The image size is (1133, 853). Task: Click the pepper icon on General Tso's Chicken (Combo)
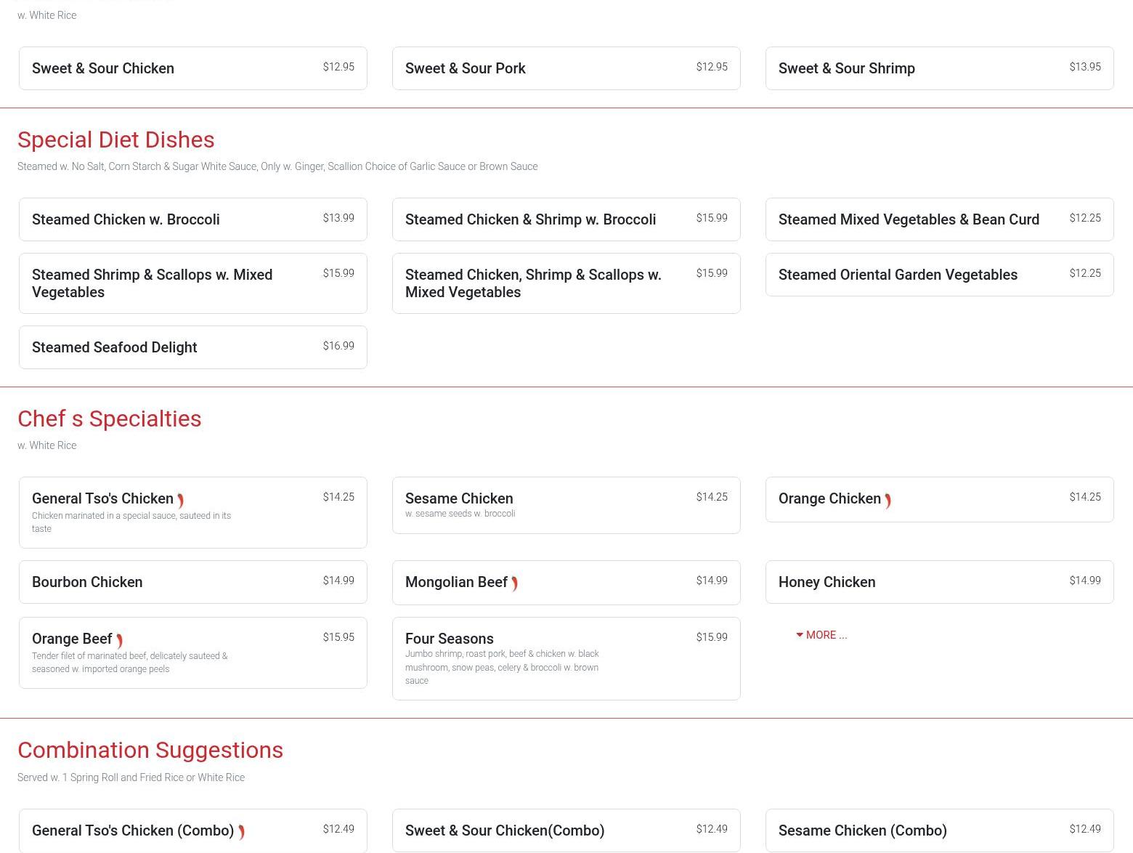pos(241,832)
